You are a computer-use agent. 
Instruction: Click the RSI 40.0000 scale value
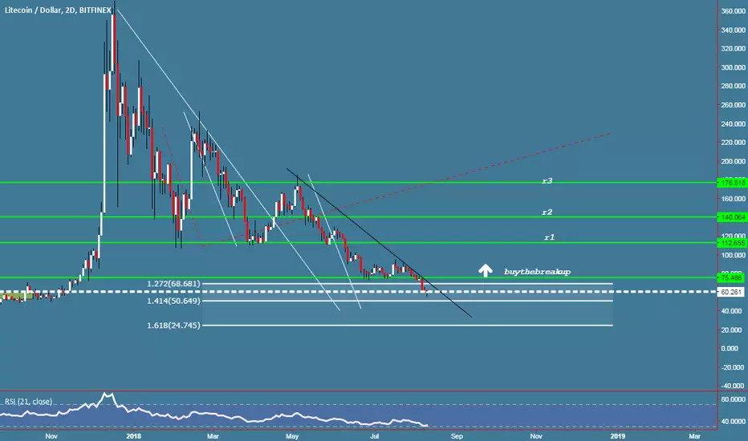(x=733, y=422)
